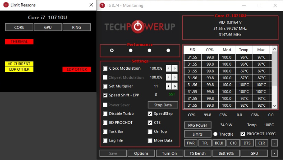Screen dimensions: 283x160
Task: Decrease Chipset Modulation with left arrow
Action: coord(169,77)
